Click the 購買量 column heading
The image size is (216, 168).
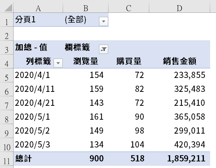(x=129, y=61)
